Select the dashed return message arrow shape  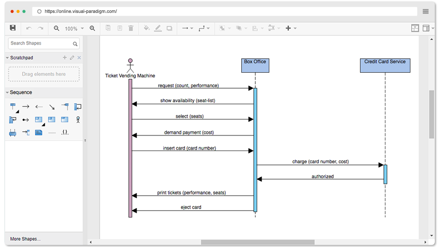(39, 107)
